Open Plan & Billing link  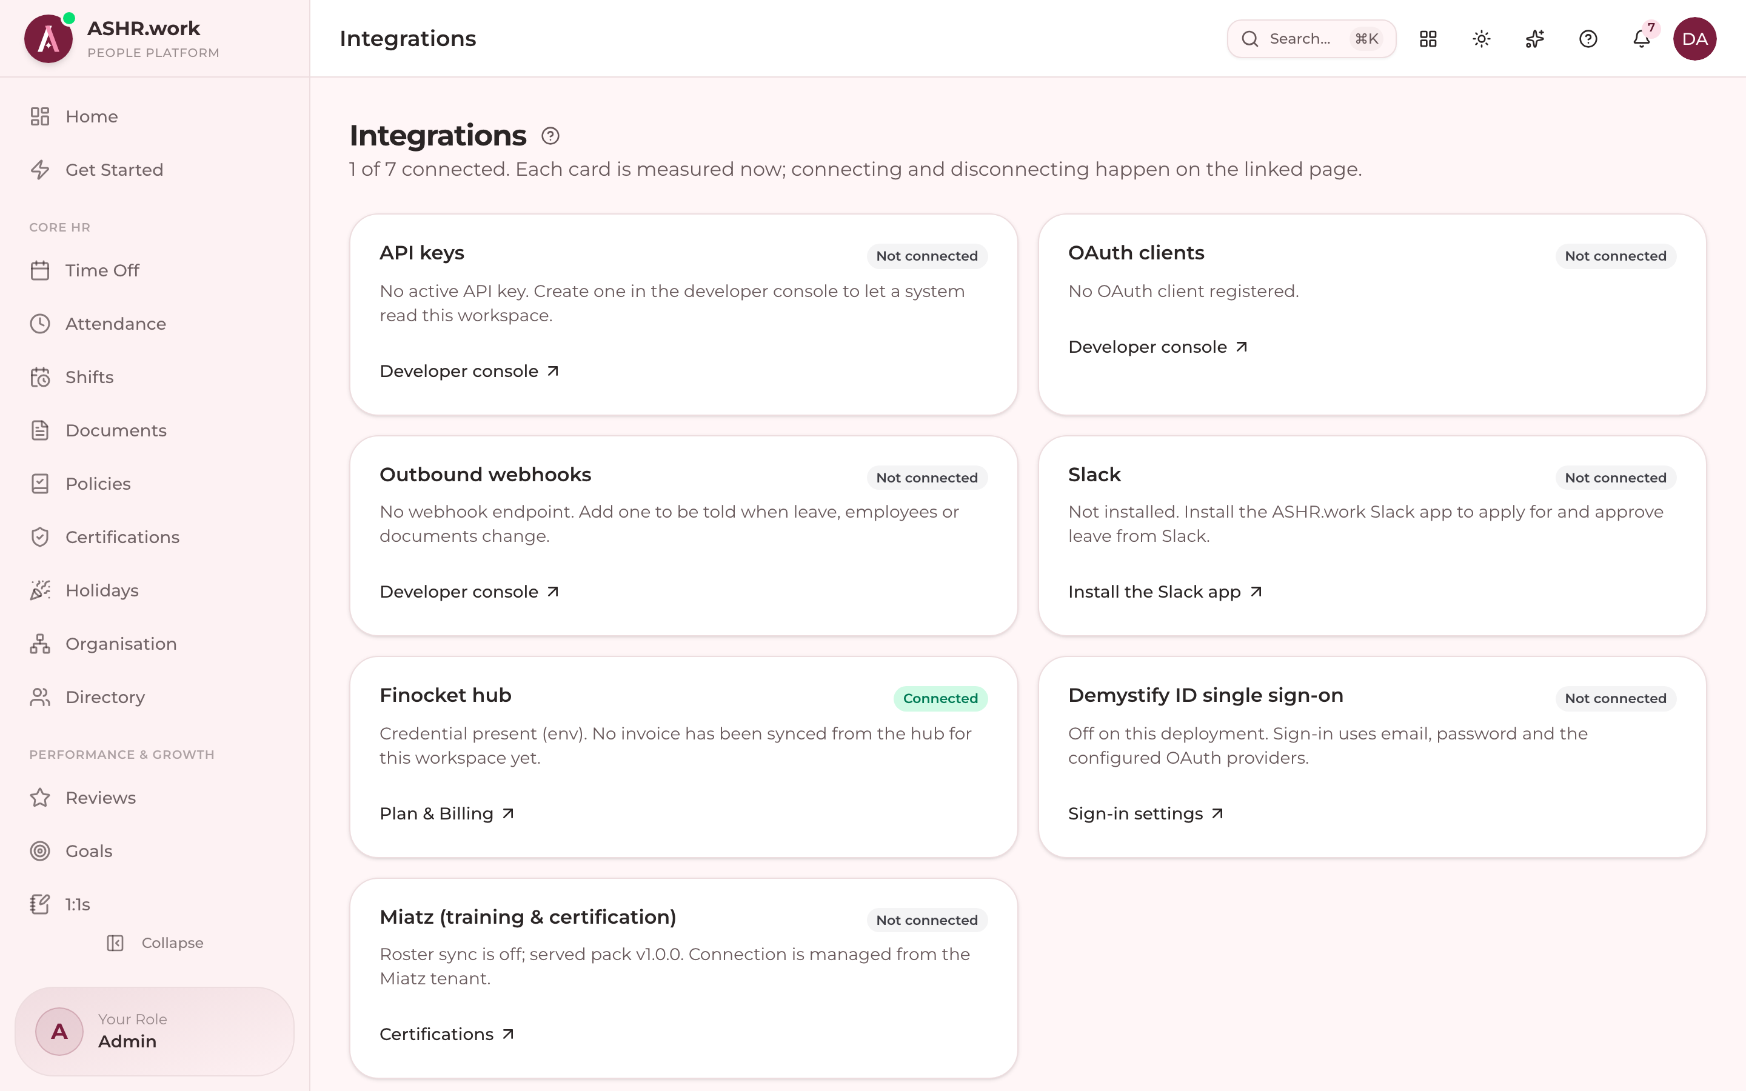(x=447, y=814)
